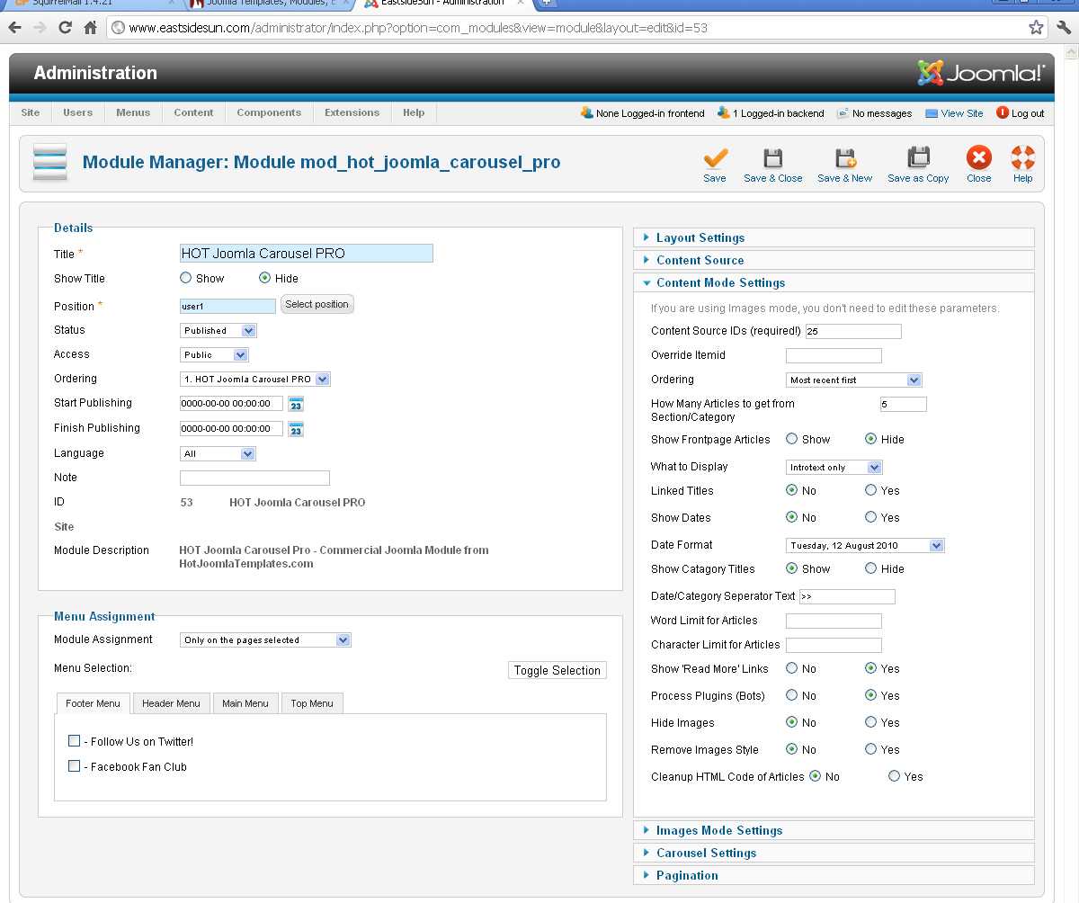This screenshot has height=903, width=1079.
Task: Reload the page in the browser
Action: [x=65, y=28]
